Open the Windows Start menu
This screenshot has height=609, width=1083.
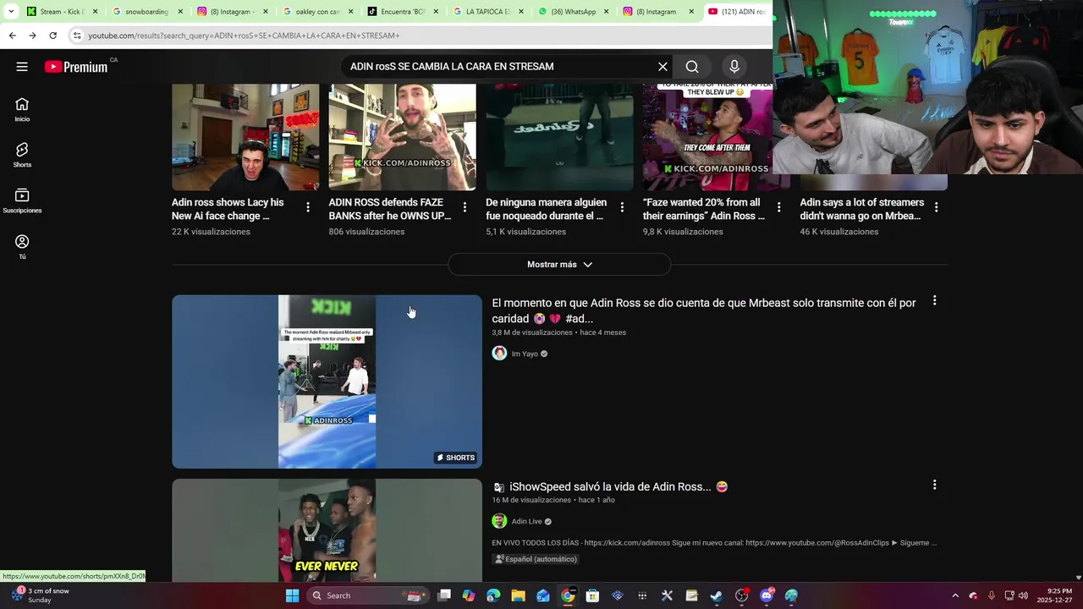click(x=292, y=595)
